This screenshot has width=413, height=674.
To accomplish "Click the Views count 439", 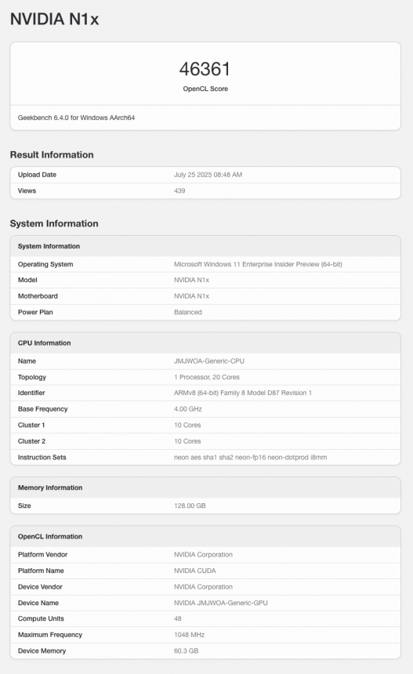I will (179, 190).
